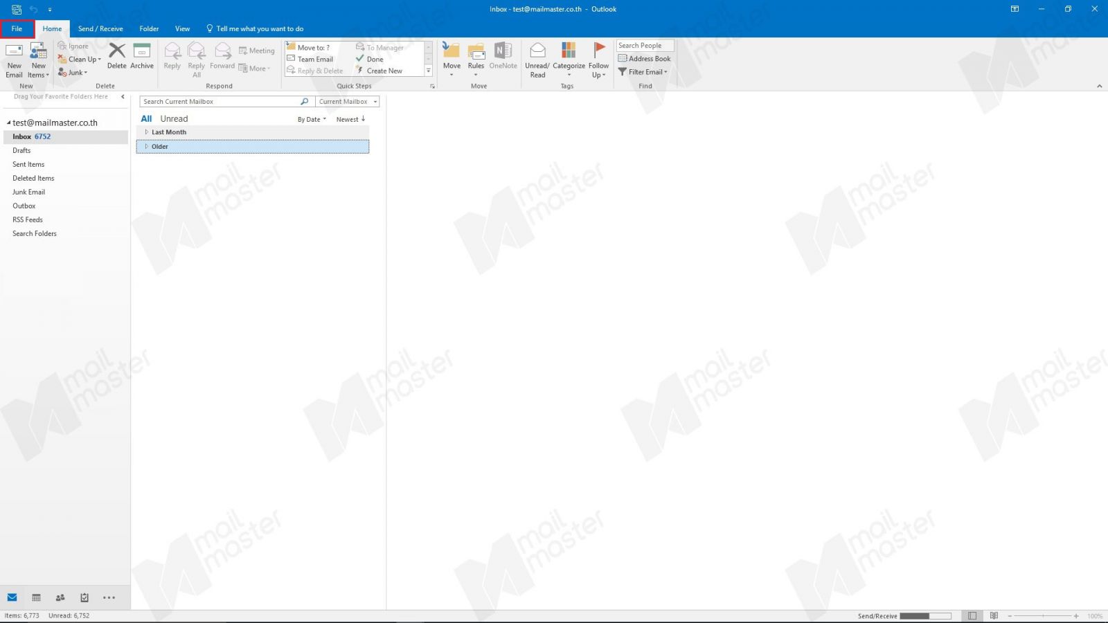Click the Search People field
This screenshot has width=1108, height=623.
point(645,46)
